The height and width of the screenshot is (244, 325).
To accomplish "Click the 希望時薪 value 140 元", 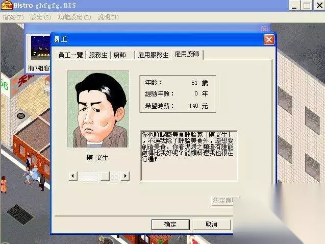I will pos(198,106).
